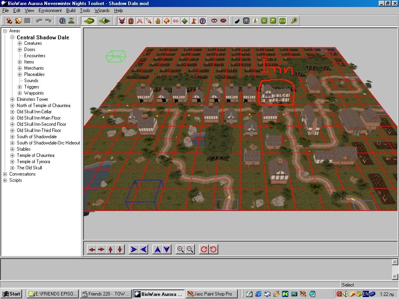Click the blue right-pointing arrow camera button

pos(134,250)
